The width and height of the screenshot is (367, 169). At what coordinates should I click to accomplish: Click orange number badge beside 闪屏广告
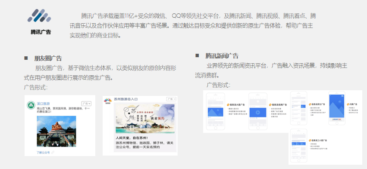pyautogui.click(x=348, y=104)
